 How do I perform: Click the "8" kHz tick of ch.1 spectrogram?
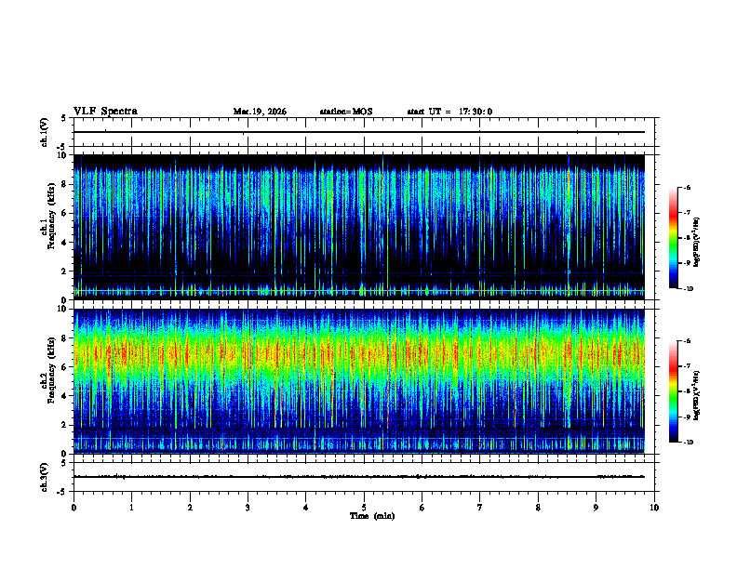64,184
